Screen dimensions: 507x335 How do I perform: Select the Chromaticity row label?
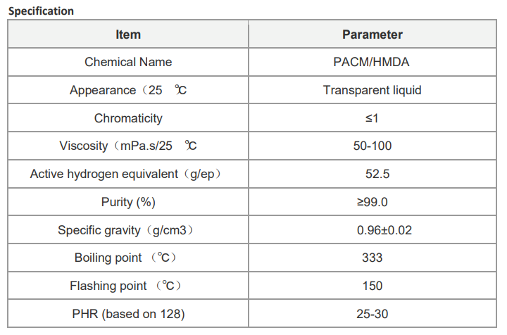coord(127,118)
